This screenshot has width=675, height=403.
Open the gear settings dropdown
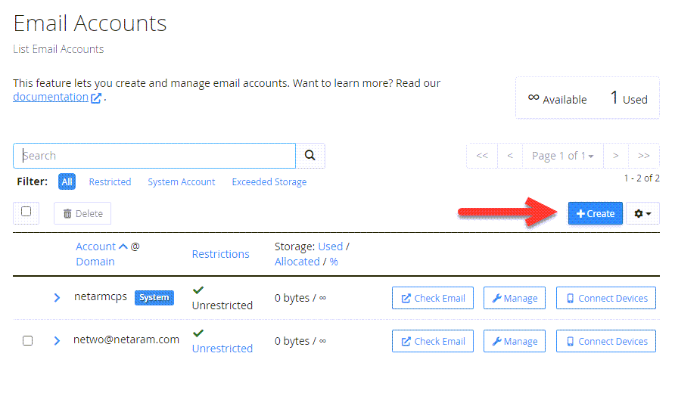point(642,214)
